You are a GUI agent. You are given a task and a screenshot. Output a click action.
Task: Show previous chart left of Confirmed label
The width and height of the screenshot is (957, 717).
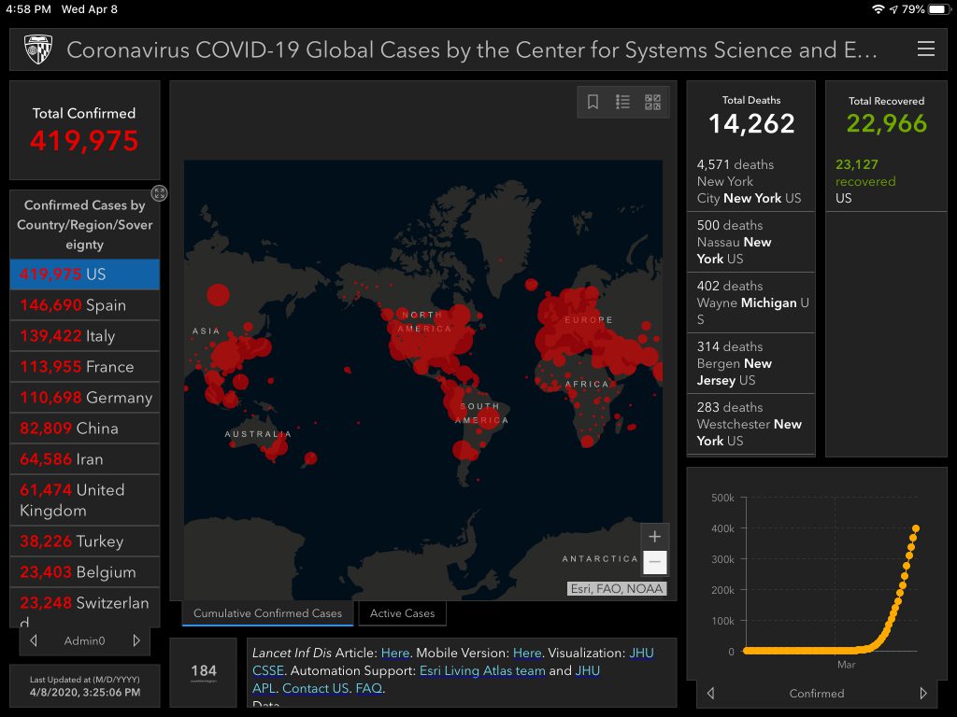pos(710,694)
